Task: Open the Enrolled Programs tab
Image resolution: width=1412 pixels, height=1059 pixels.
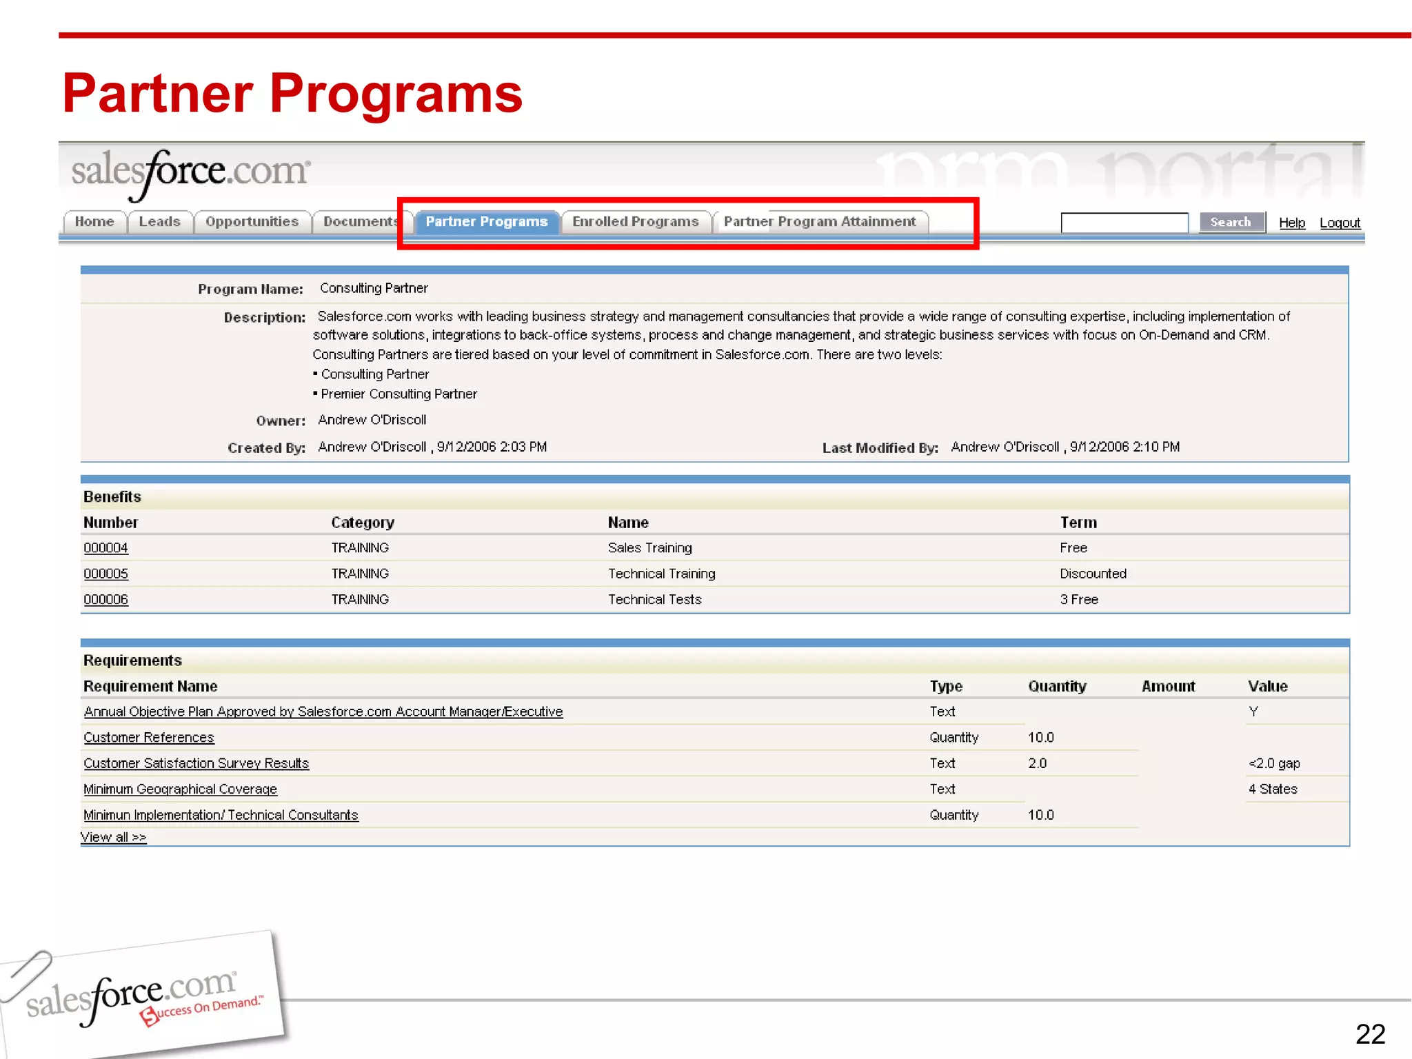Action: click(636, 222)
